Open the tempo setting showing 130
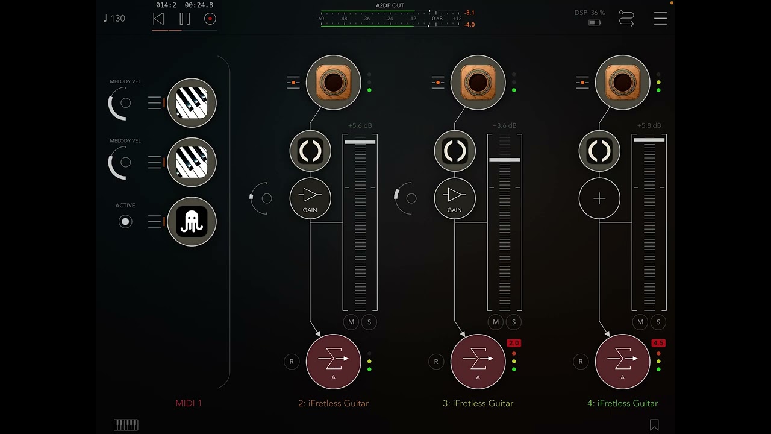Screen dimensions: 771x434 pos(114,19)
